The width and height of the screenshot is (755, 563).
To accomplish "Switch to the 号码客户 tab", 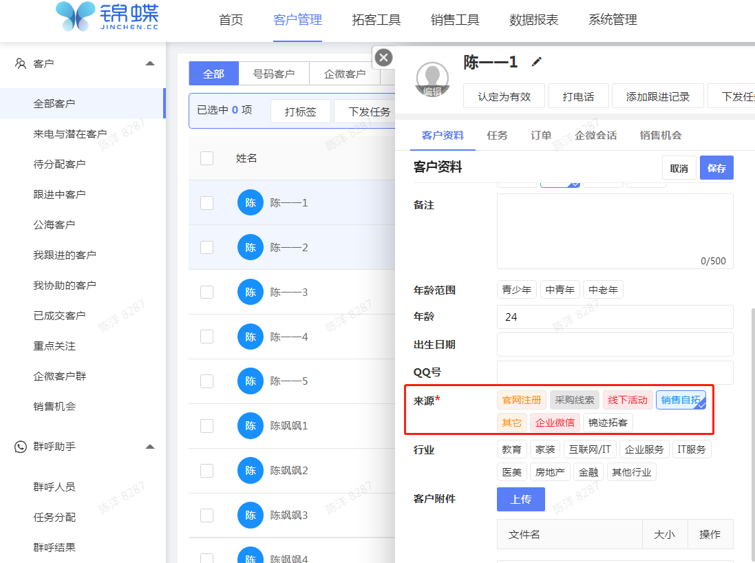I will click(x=274, y=74).
